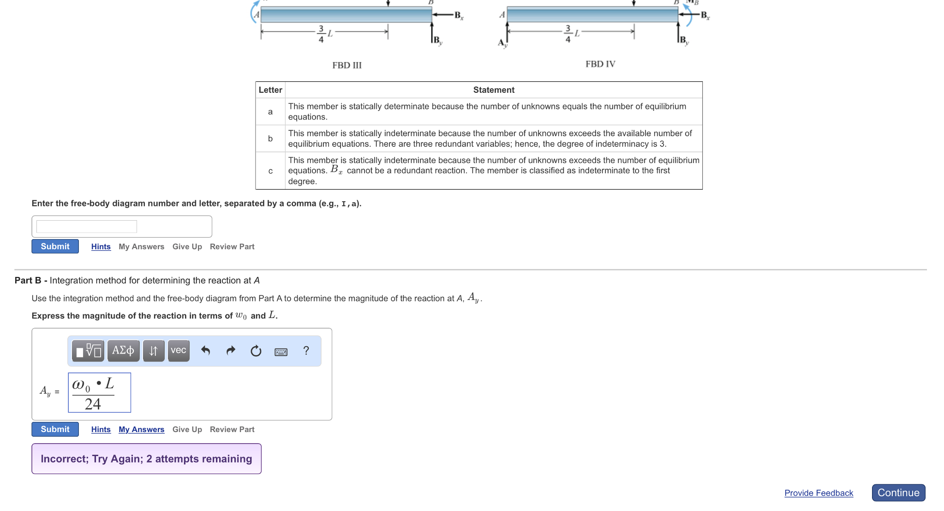Click Give Up on Part A
The height and width of the screenshot is (511, 944).
coord(186,246)
